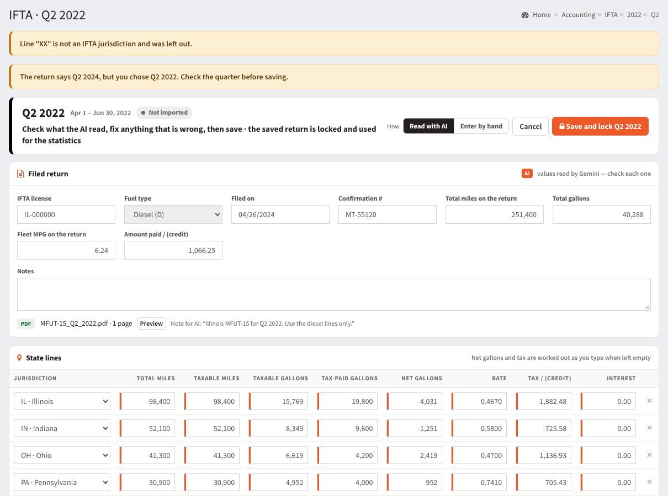This screenshot has width=668, height=496.
Task: Click the Filed return document icon
Action: (x=20, y=174)
